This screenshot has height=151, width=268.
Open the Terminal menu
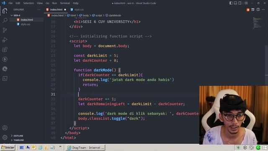[x=65, y=3]
